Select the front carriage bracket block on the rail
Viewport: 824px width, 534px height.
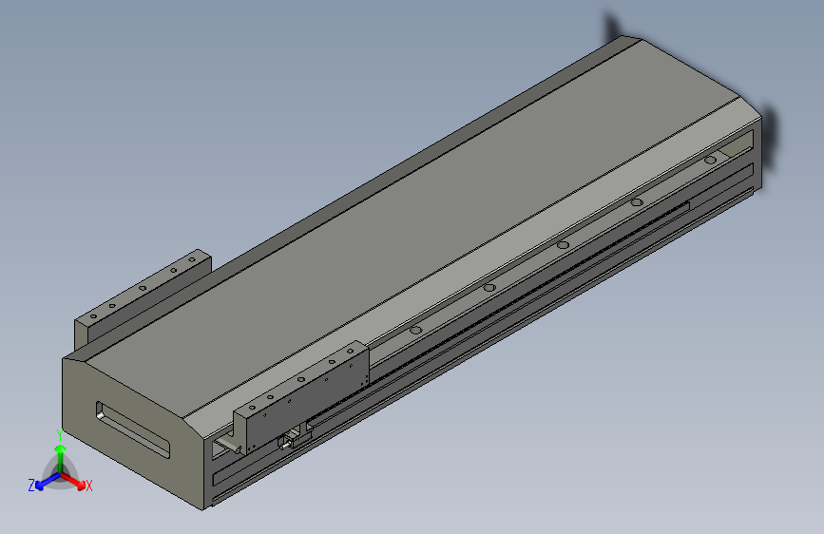point(300,397)
